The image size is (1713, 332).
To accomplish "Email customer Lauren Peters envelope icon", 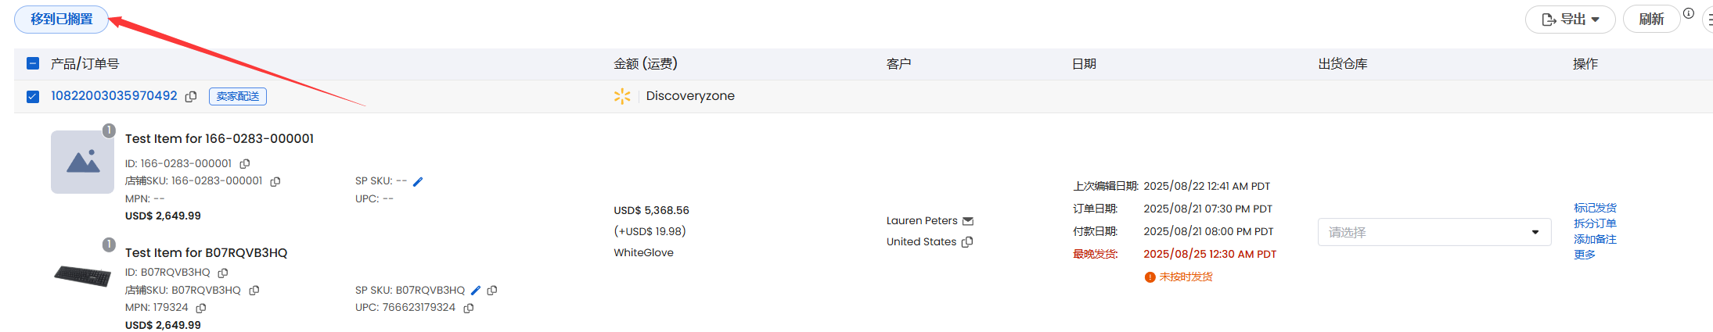I will 968,221.
